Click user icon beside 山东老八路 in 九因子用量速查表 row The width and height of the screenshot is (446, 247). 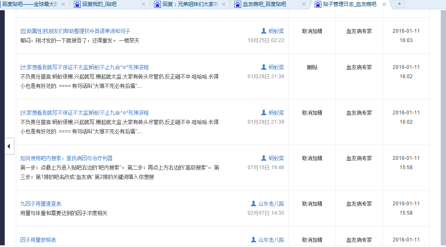(254, 204)
